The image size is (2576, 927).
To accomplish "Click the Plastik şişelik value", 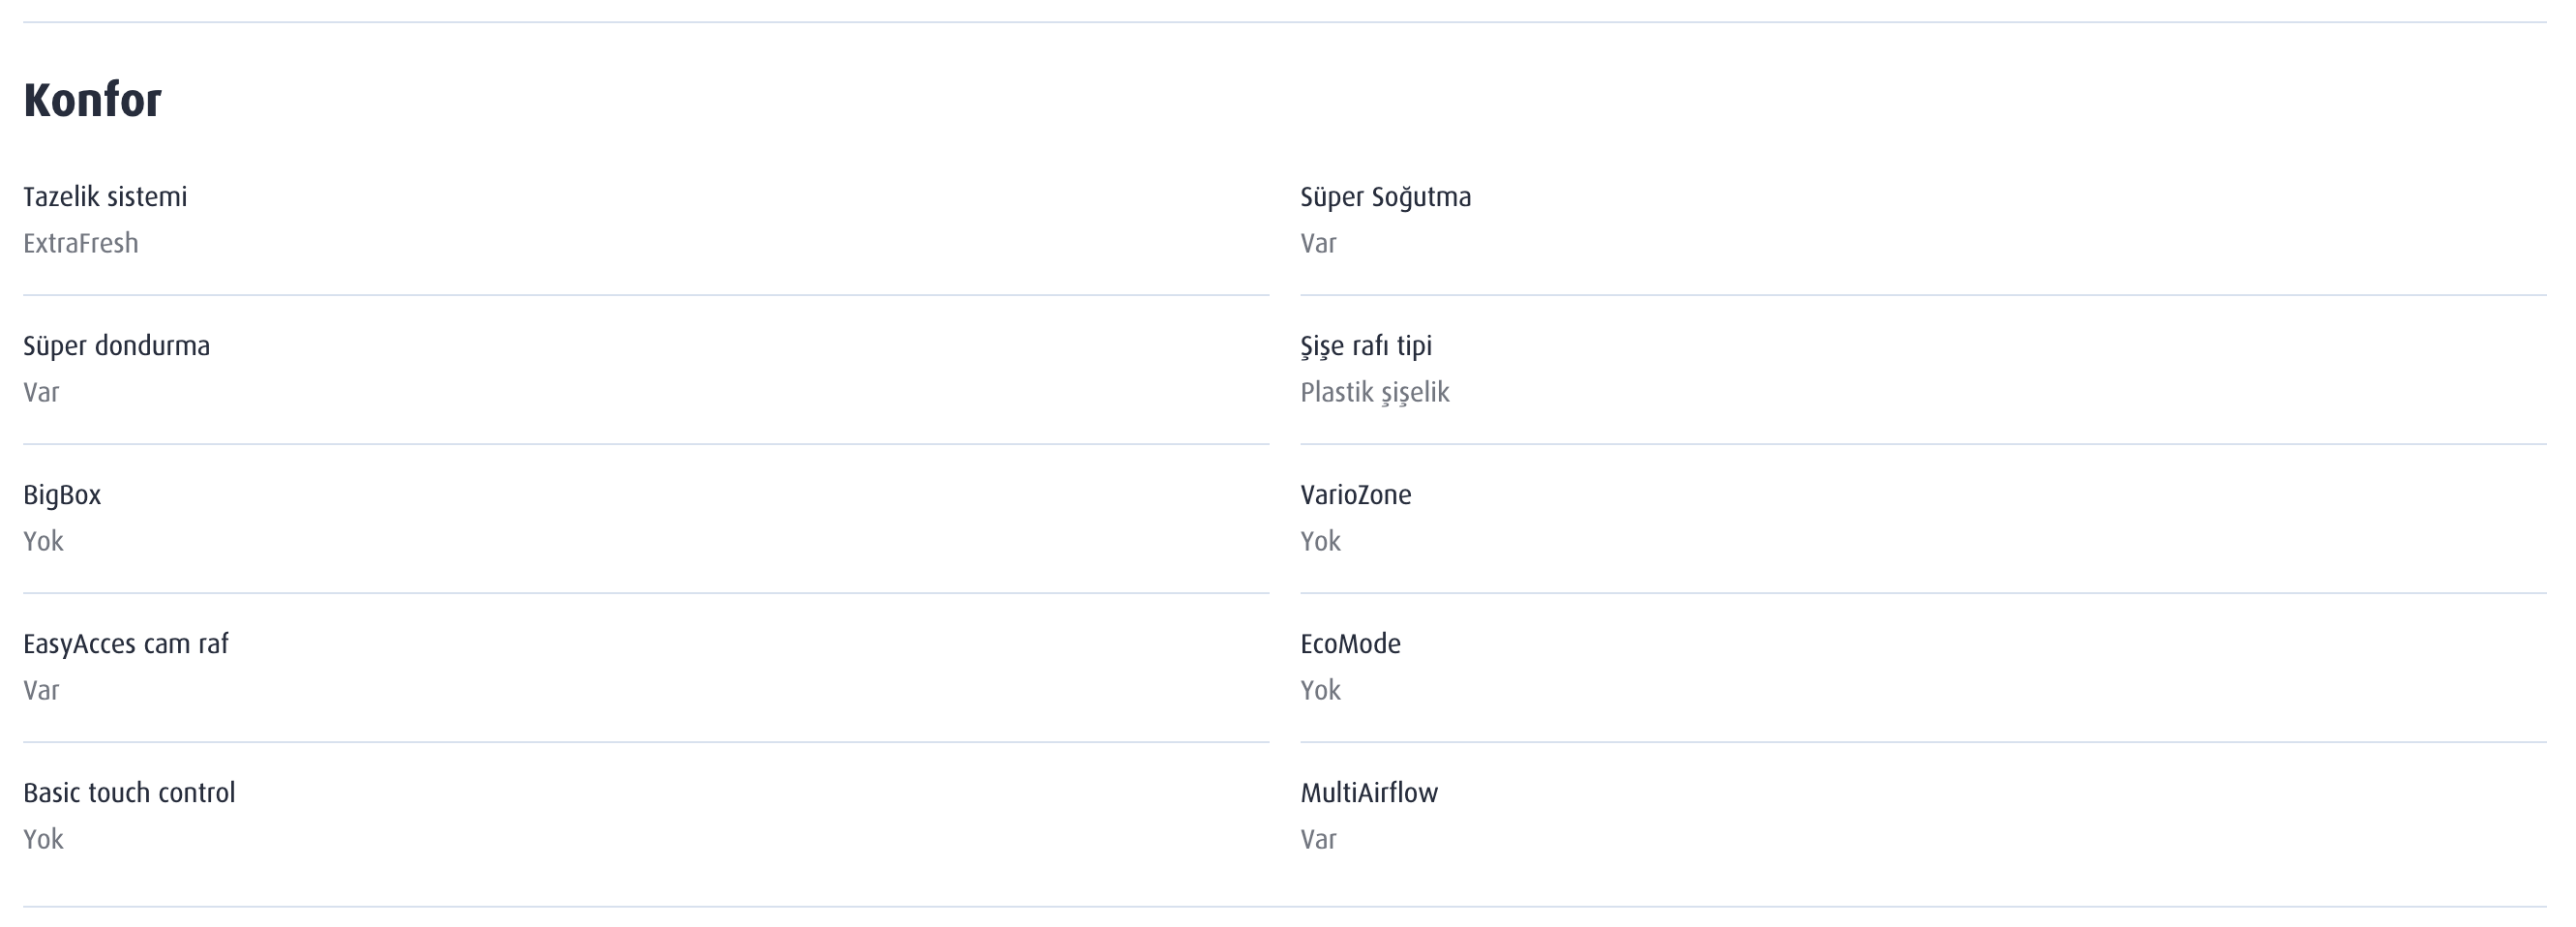I will (1374, 393).
